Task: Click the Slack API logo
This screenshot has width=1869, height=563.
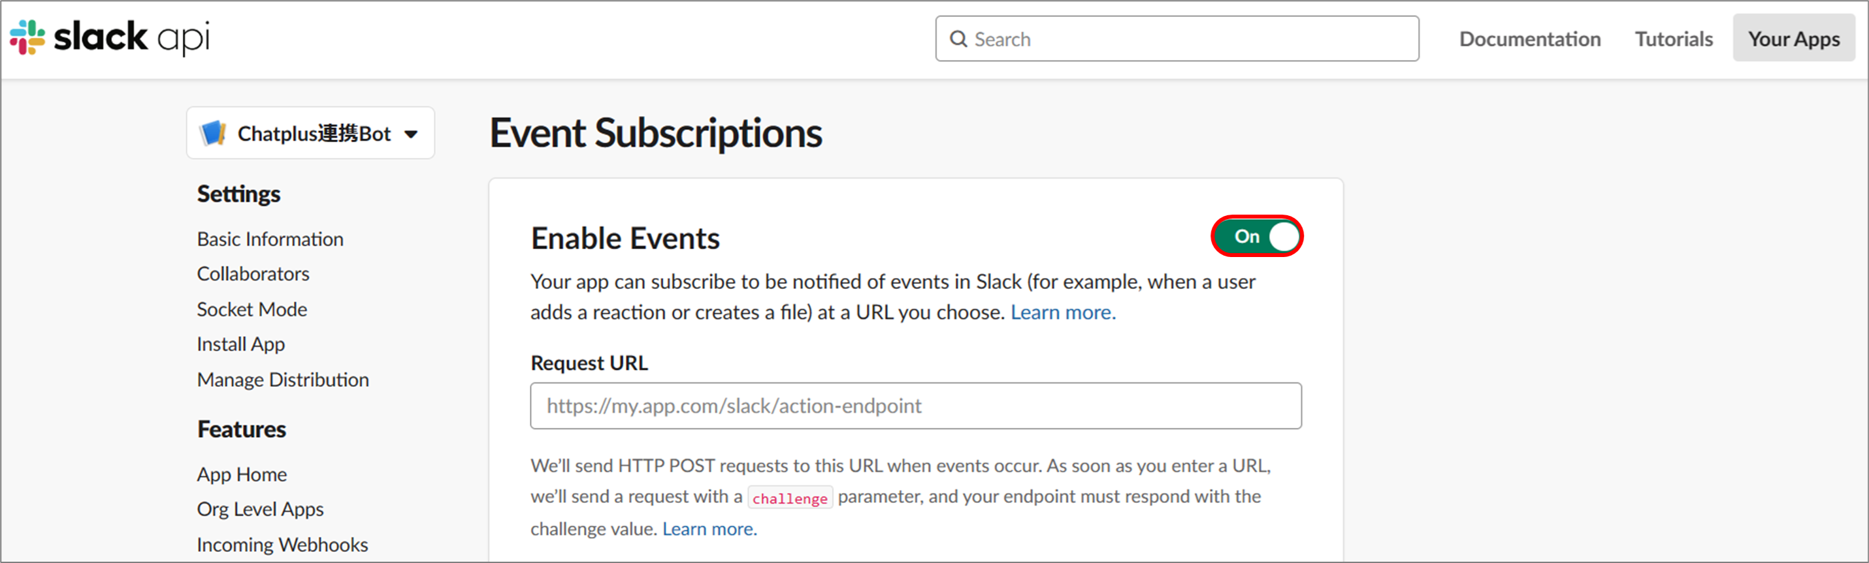Action: (110, 37)
